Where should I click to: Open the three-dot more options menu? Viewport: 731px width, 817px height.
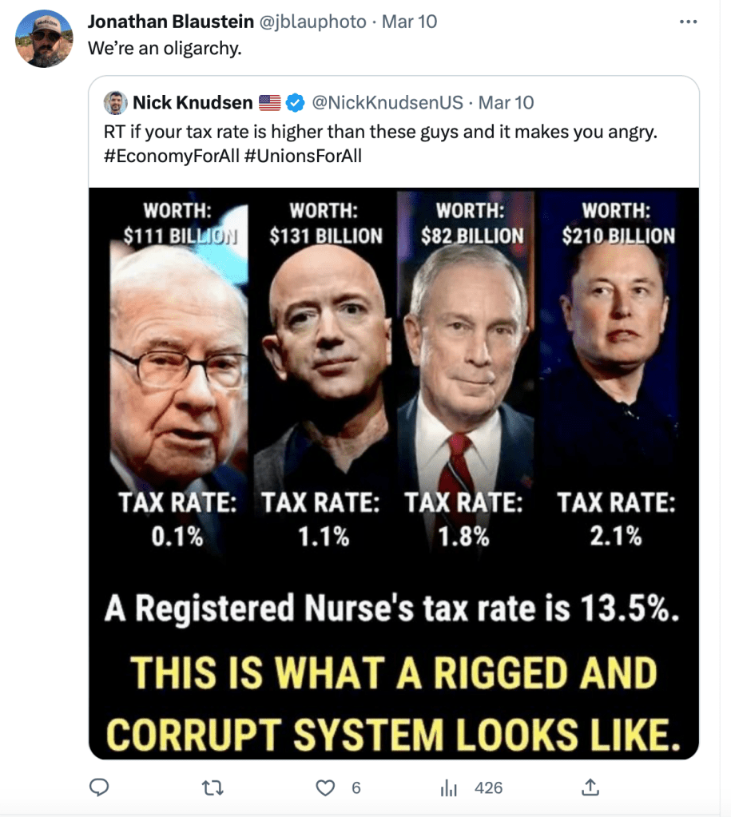688,22
